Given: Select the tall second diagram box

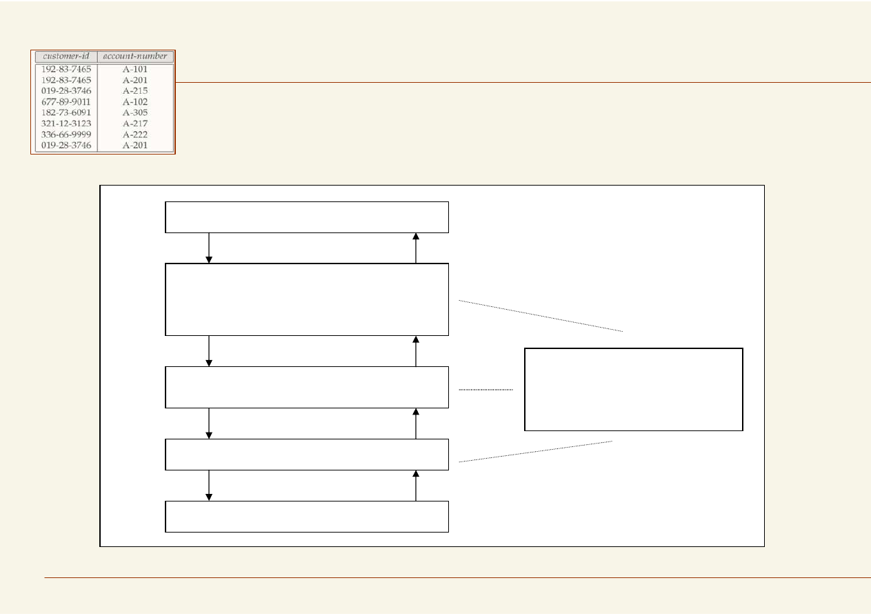Looking at the screenshot, I should (307, 299).
